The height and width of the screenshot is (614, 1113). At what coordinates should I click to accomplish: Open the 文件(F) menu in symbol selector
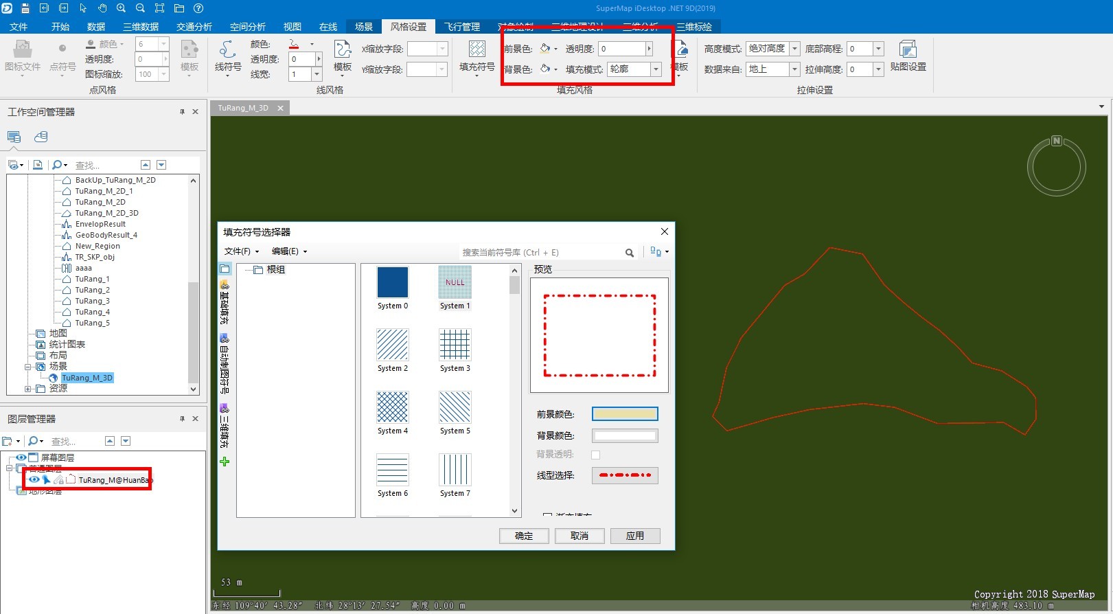[x=241, y=251]
